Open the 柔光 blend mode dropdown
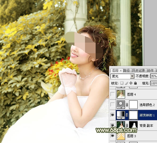Viewport: 157px width, 143px height. tap(132, 76)
